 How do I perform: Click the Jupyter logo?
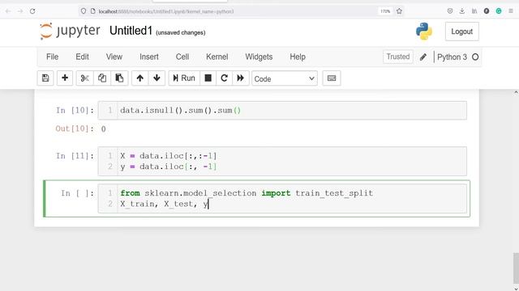(70, 31)
